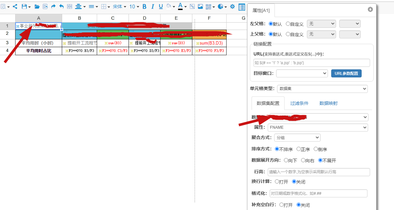394x210 pixels.
Task: Choose 正序 sorting
Action: point(298,149)
